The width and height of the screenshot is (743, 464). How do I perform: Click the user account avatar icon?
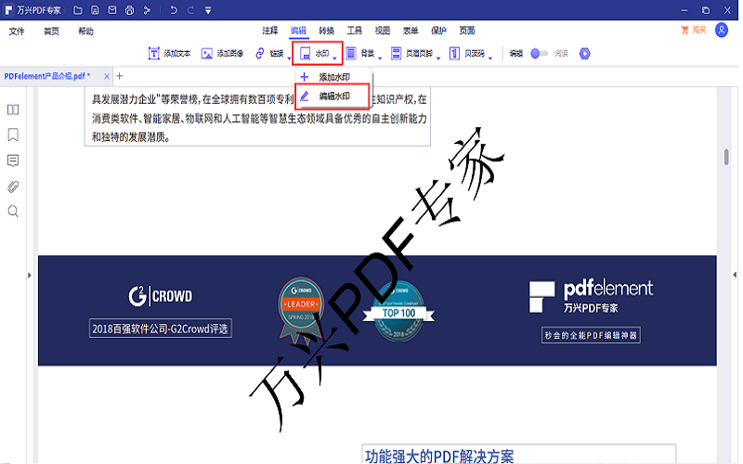click(x=722, y=31)
